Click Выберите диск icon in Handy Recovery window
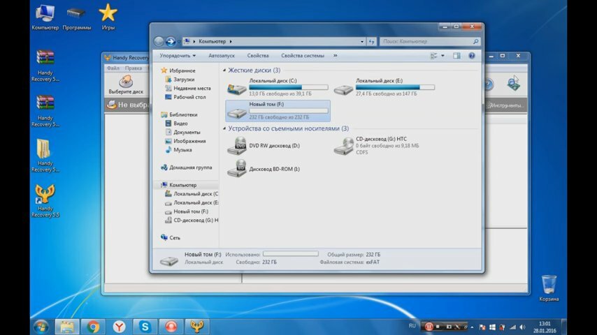597x335 pixels. (x=126, y=84)
